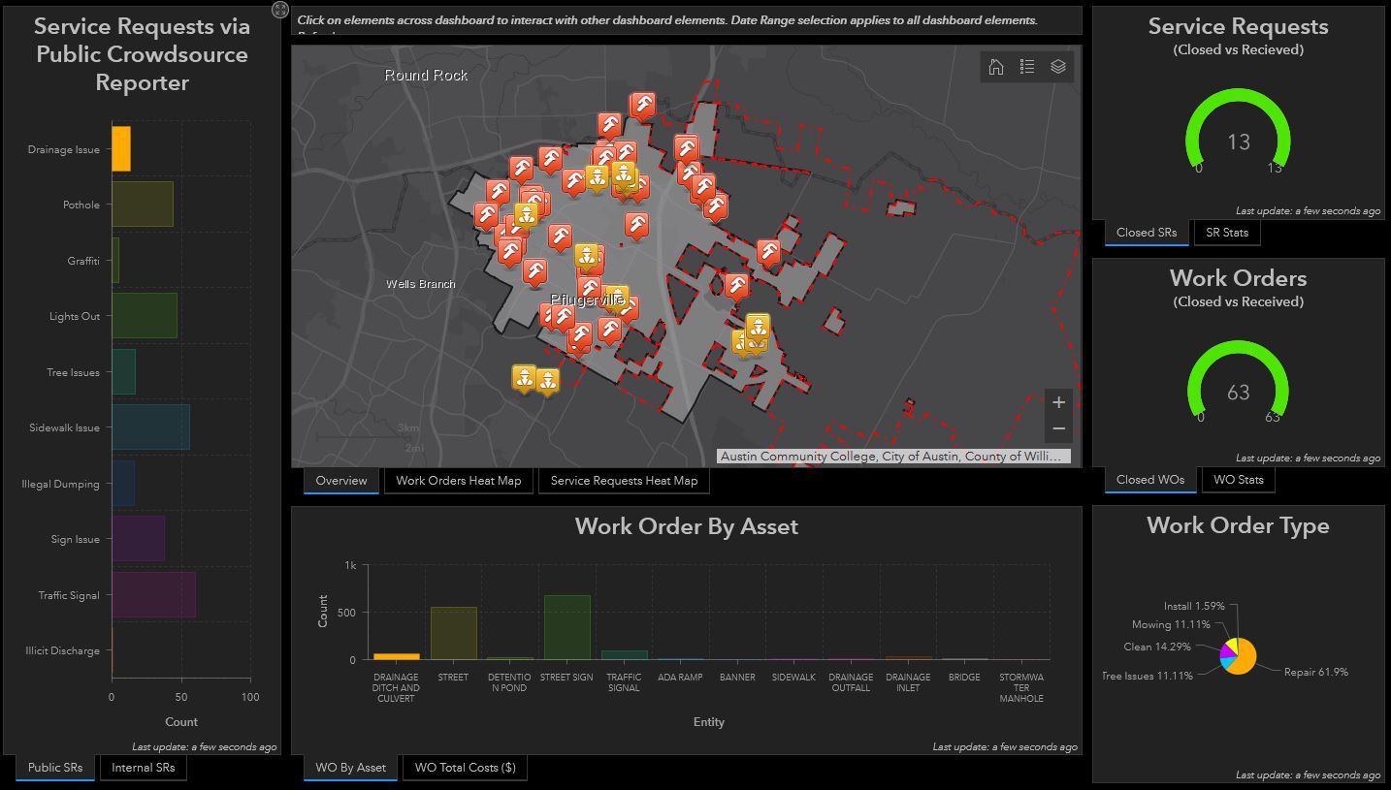Select the Closed WOs tab
The width and height of the screenshot is (1391, 790).
[x=1150, y=480]
